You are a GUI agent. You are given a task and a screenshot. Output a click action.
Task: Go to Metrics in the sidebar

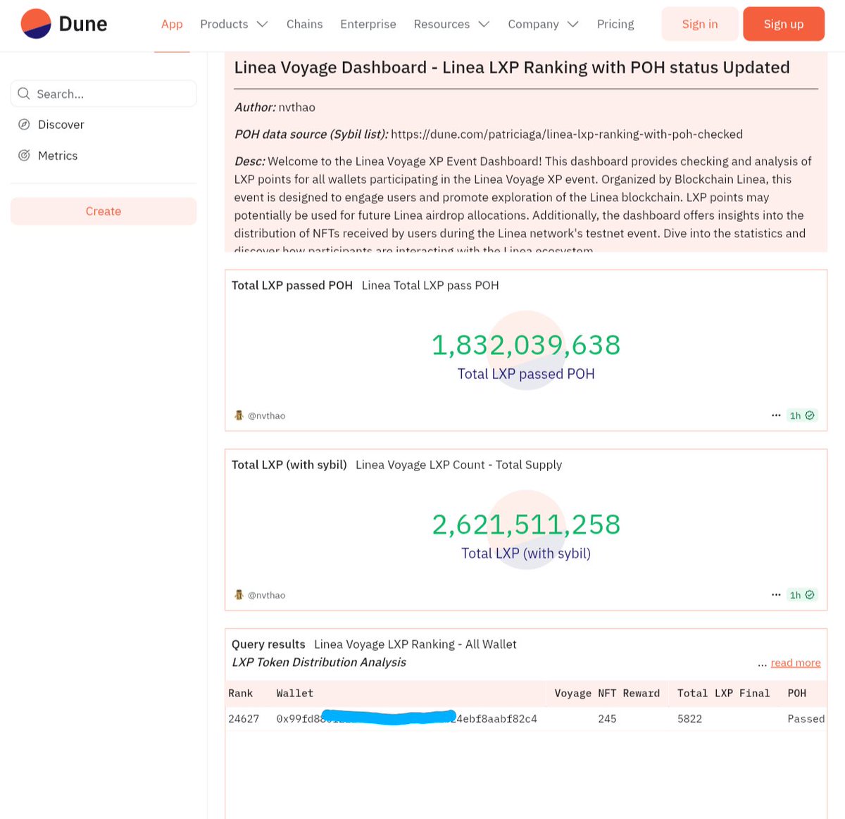pos(58,156)
